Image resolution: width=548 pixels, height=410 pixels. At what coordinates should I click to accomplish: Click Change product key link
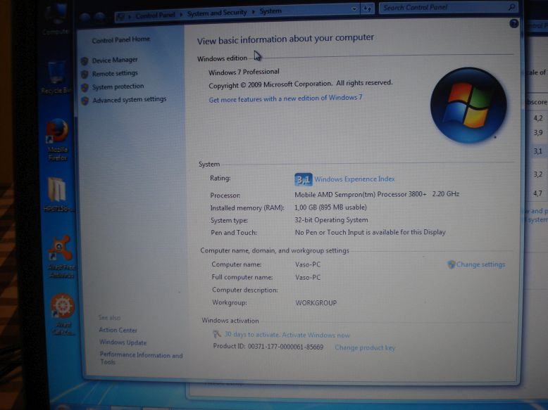click(365, 347)
